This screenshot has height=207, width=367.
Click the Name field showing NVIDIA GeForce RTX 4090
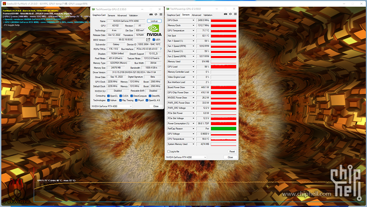pyautogui.click(x=126, y=21)
